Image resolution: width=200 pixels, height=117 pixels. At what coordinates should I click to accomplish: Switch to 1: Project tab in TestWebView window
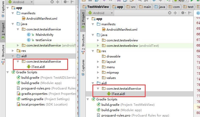click(83, 21)
